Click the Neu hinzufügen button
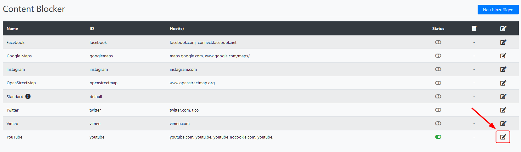 point(498,10)
